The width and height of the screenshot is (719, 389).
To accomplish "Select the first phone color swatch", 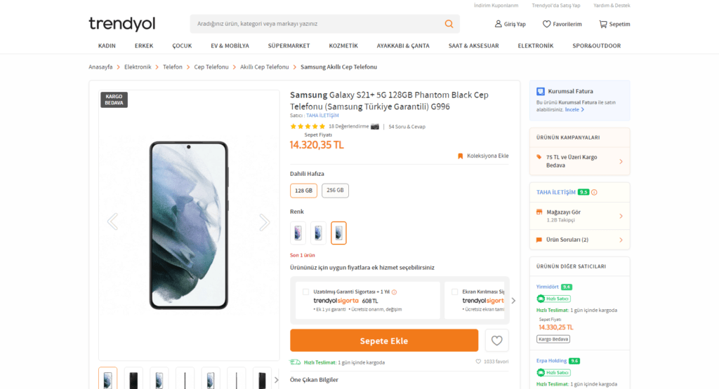I will point(298,233).
